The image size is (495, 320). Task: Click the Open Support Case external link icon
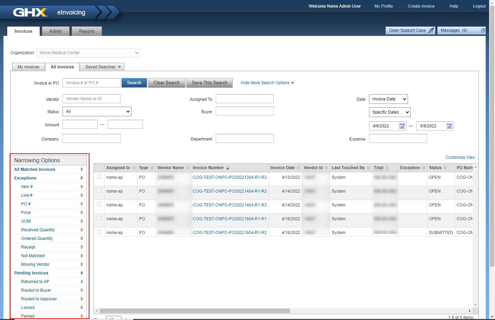tap(431, 30)
